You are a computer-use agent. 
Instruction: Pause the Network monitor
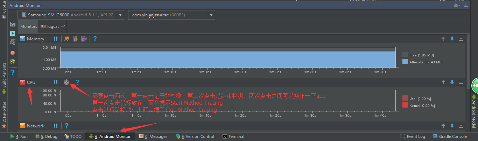click(56, 126)
